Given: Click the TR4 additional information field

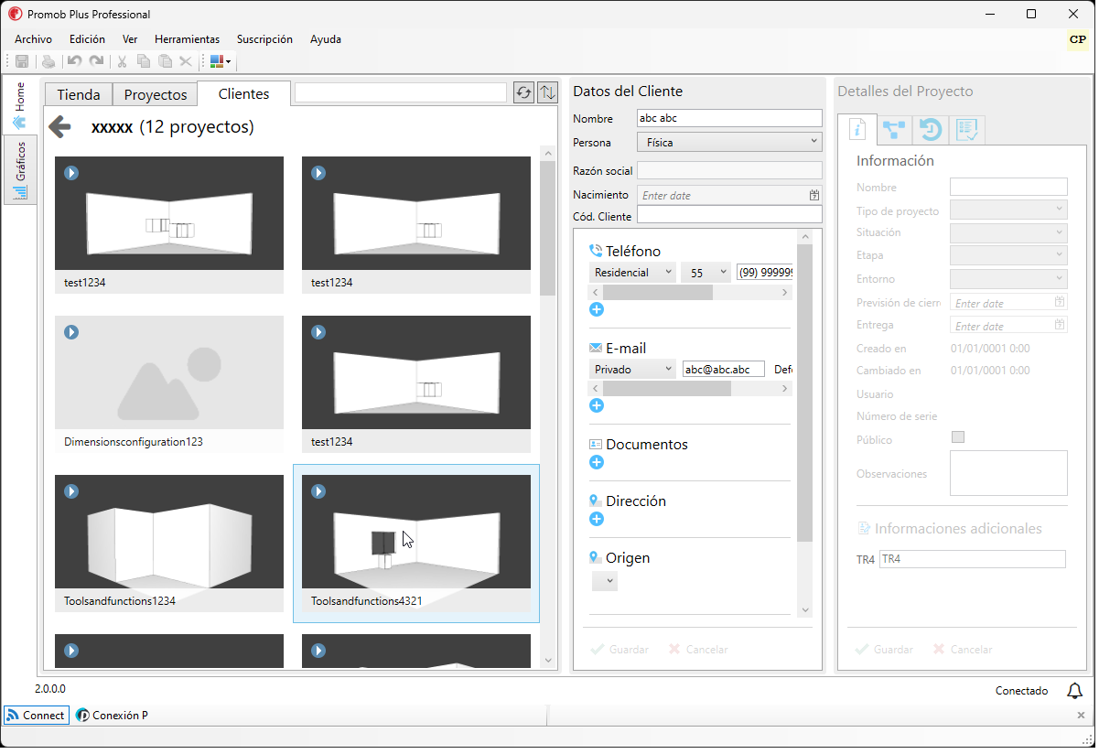Looking at the screenshot, I should coord(972,559).
